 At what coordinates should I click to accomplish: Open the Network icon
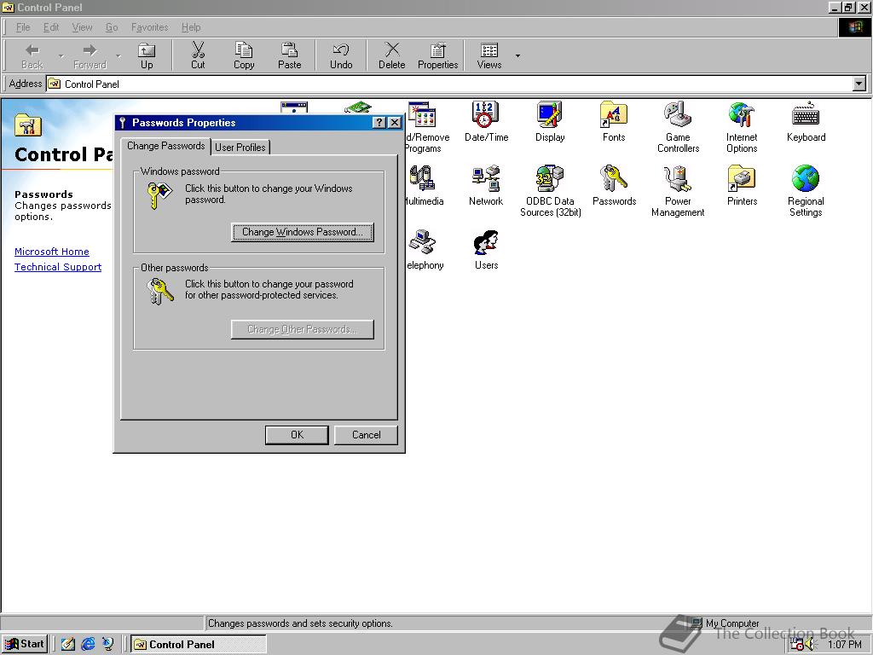pos(485,185)
